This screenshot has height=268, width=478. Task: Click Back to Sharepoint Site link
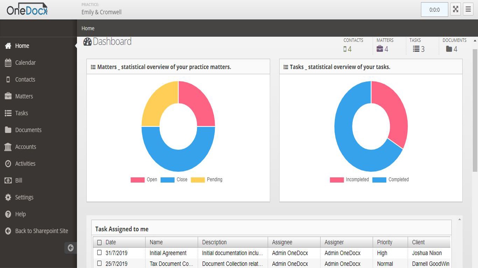(x=42, y=231)
